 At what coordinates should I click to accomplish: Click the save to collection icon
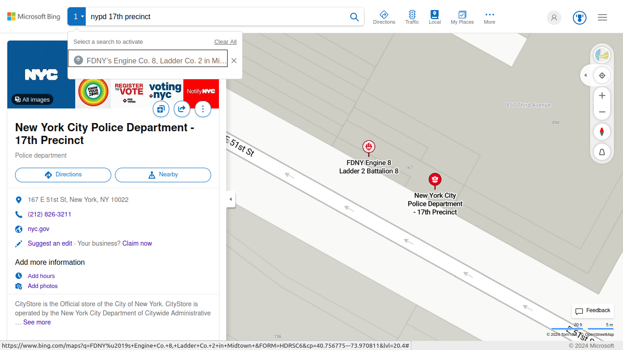(x=161, y=109)
